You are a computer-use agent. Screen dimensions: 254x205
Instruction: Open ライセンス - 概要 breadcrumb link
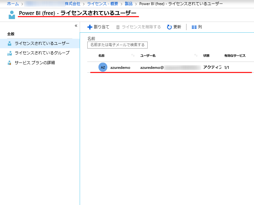click(103, 4)
